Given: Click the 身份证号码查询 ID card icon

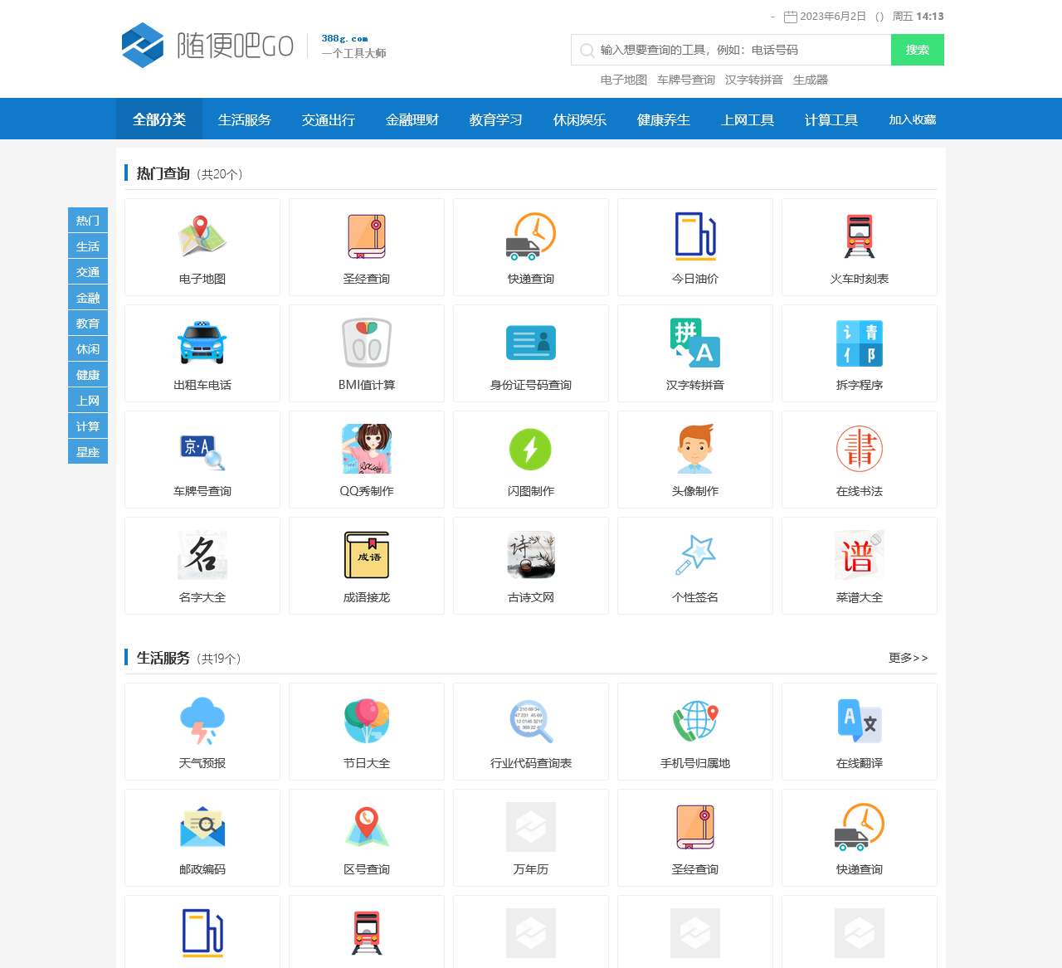Looking at the screenshot, I should (x=531, y=343).
